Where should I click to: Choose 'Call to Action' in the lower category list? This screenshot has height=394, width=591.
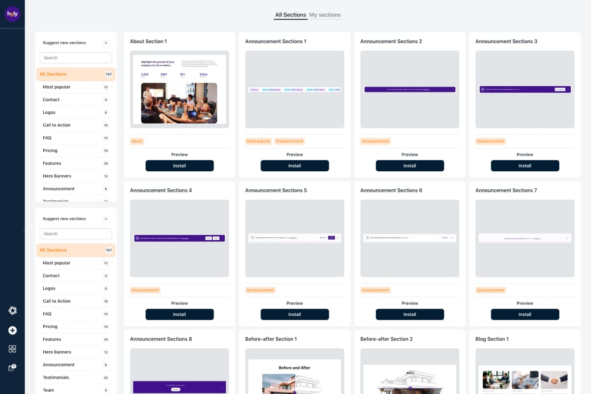point(76,302)
